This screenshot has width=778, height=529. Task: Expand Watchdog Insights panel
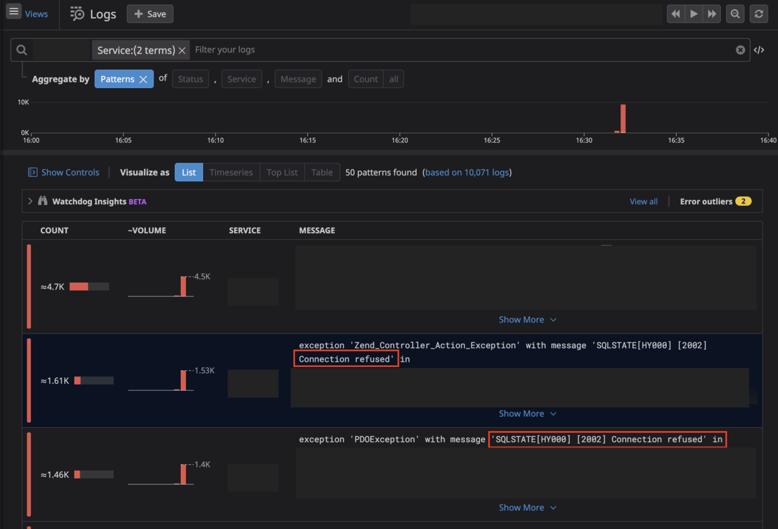[x=30, y=202]
